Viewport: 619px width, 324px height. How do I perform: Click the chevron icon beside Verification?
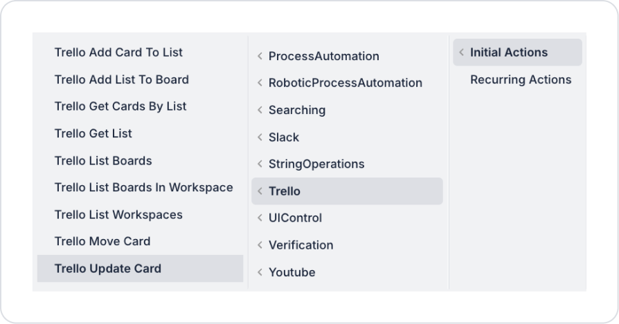260,245
